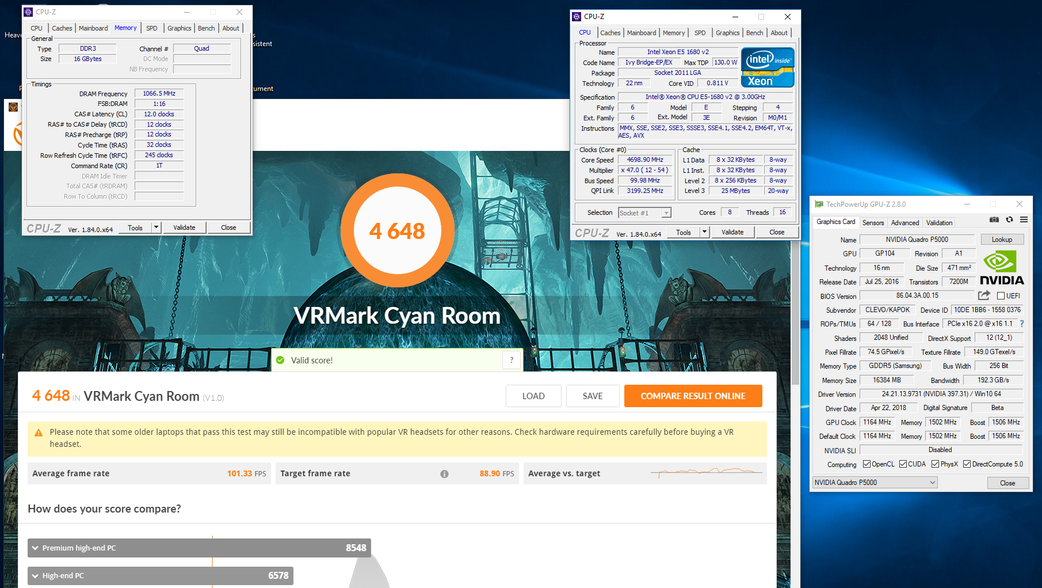Screen dimensions: 1042x588
Task: Click the Target frame rate 88.90 FPS value
Action: point(497,473)
